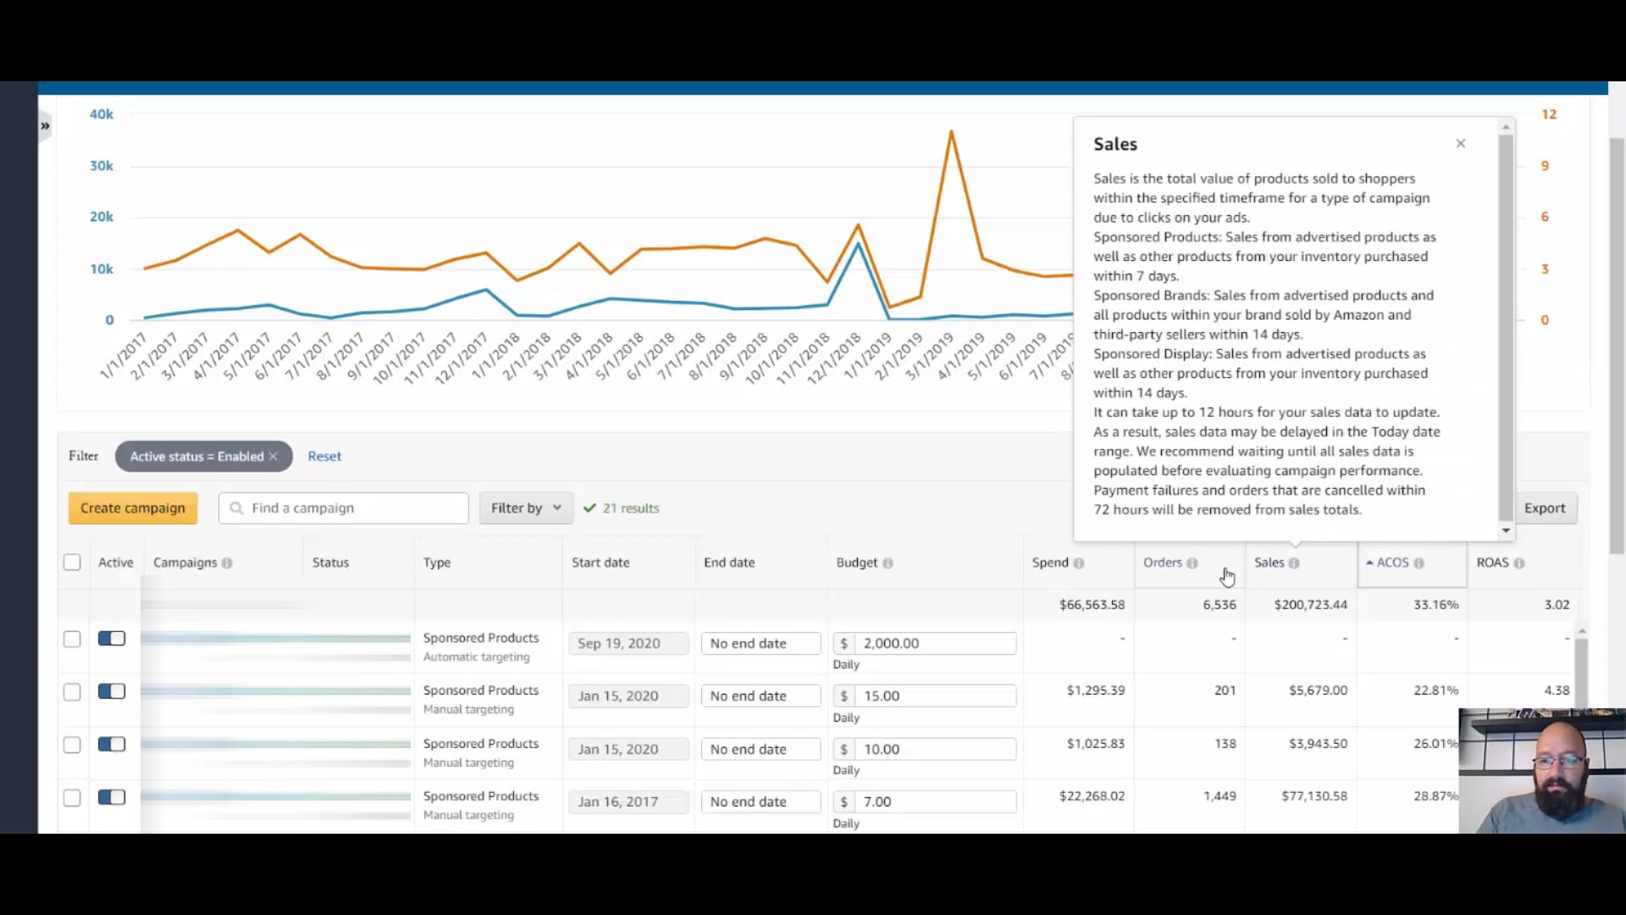This screenshot has height=915, width=1626.
Task: Sort by the End date column header
Action: click(729, 563)
